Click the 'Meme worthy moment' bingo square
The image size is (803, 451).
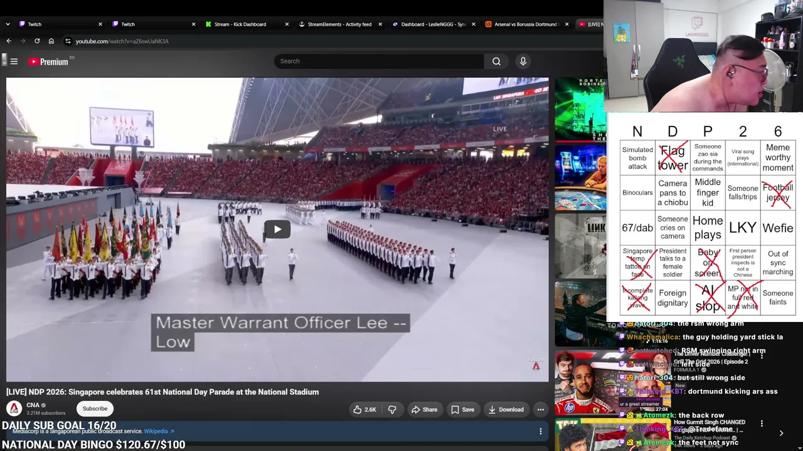tap(778, 158)
